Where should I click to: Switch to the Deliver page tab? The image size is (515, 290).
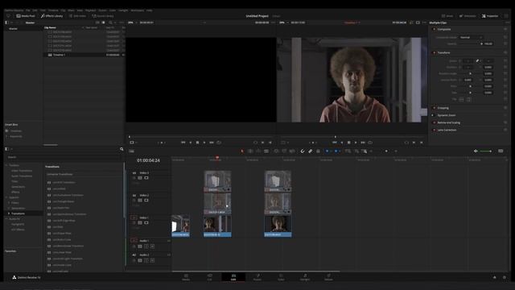[x=328, y=277]
